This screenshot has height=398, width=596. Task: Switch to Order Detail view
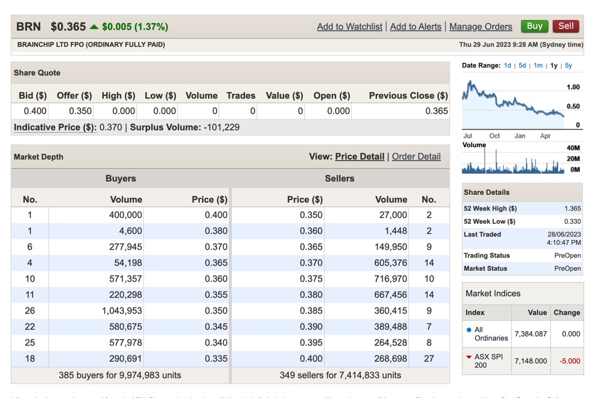tap(416, 157)
